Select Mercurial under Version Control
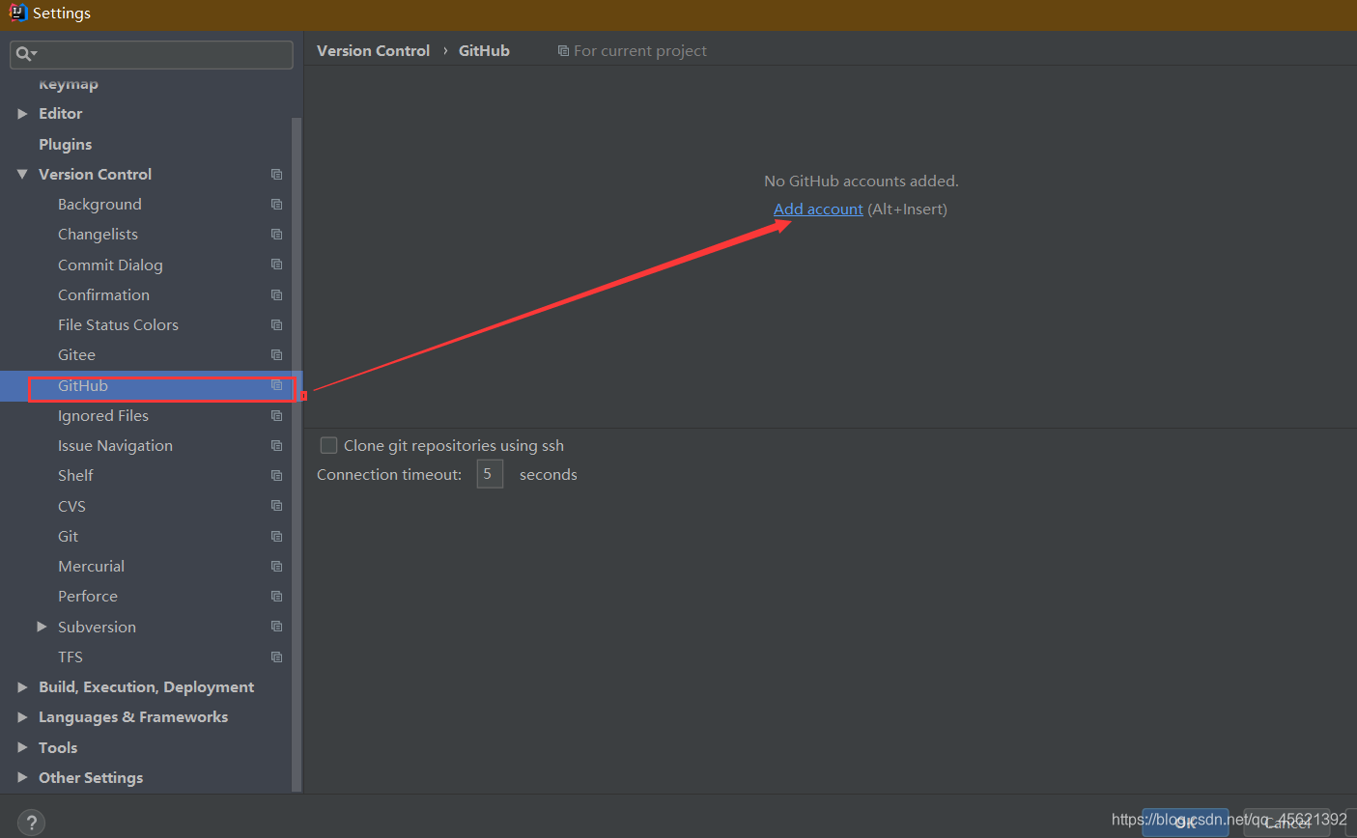 pyautogui.click(x=91, y=567)
